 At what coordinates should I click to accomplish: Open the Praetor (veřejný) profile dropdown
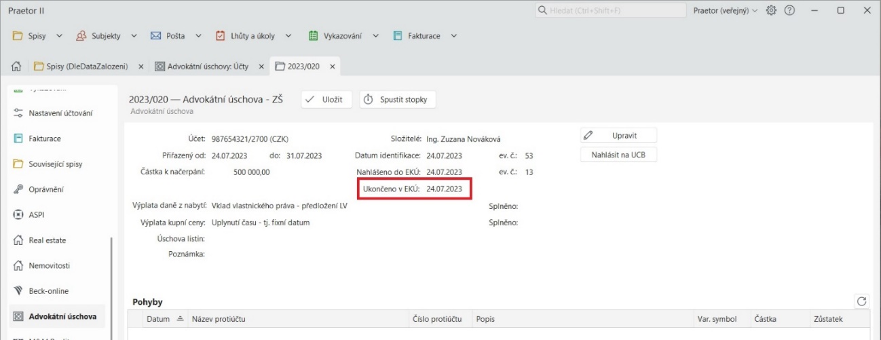[725, 11]
